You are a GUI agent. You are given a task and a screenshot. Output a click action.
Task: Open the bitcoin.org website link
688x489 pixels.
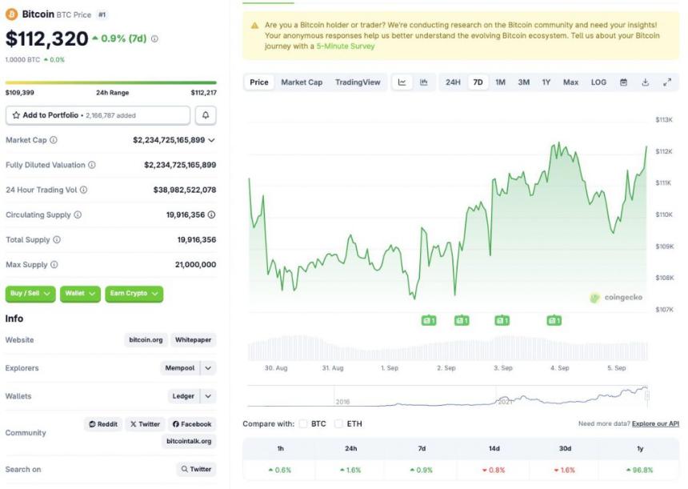pyautogui.click(x=146, y=340)
